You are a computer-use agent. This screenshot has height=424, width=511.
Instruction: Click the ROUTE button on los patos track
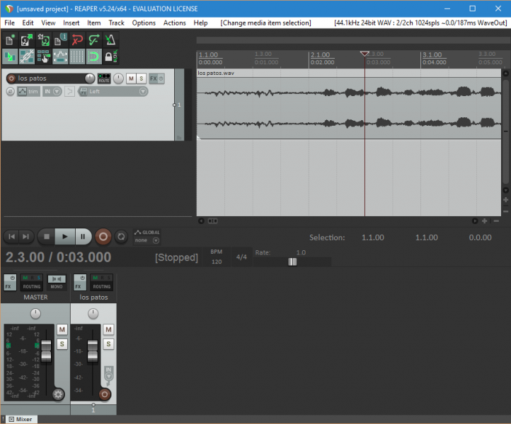pyautogui.click(x=104, y=78)
